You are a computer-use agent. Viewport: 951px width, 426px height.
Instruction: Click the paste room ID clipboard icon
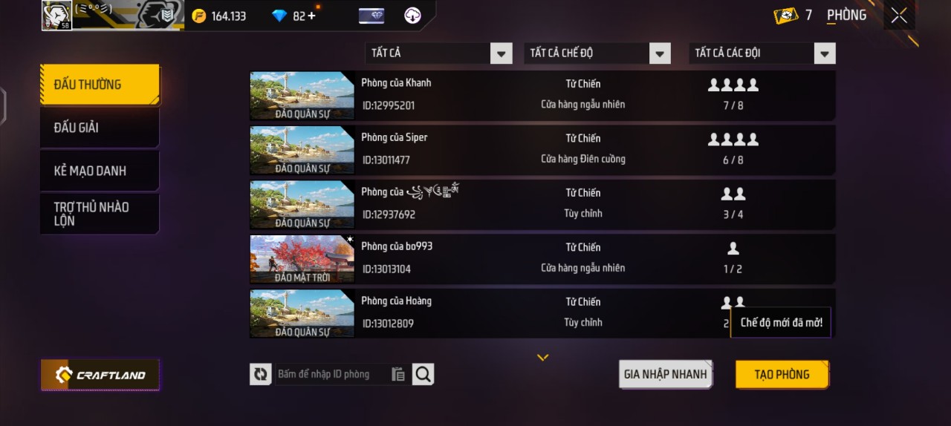click(x=399, y=374)
